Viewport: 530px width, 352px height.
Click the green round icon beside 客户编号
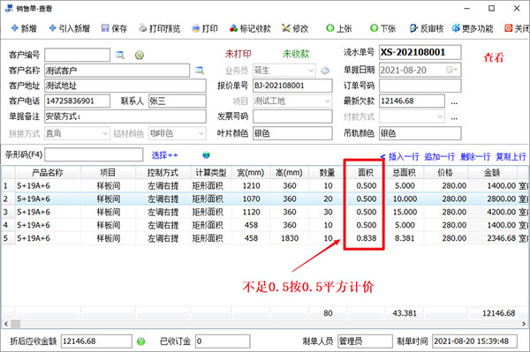coord(140,55)
